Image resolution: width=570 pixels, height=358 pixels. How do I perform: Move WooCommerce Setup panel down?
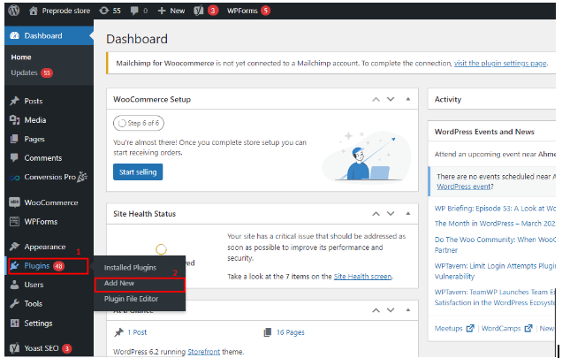(x=391, y=99)
